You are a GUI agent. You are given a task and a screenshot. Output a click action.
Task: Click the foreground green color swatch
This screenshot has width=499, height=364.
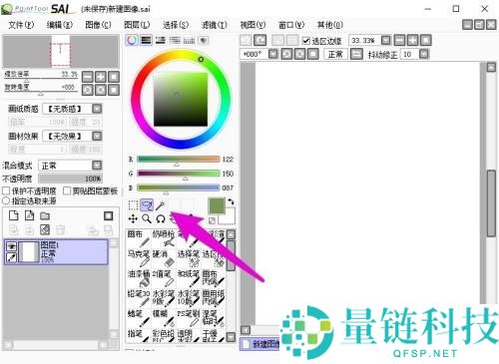click(x=217, y=206)
